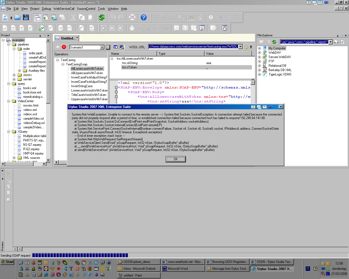349x279 pixels.
Task: Switch to the Microsoft Word taskbar button
Action: coord(183,269)
